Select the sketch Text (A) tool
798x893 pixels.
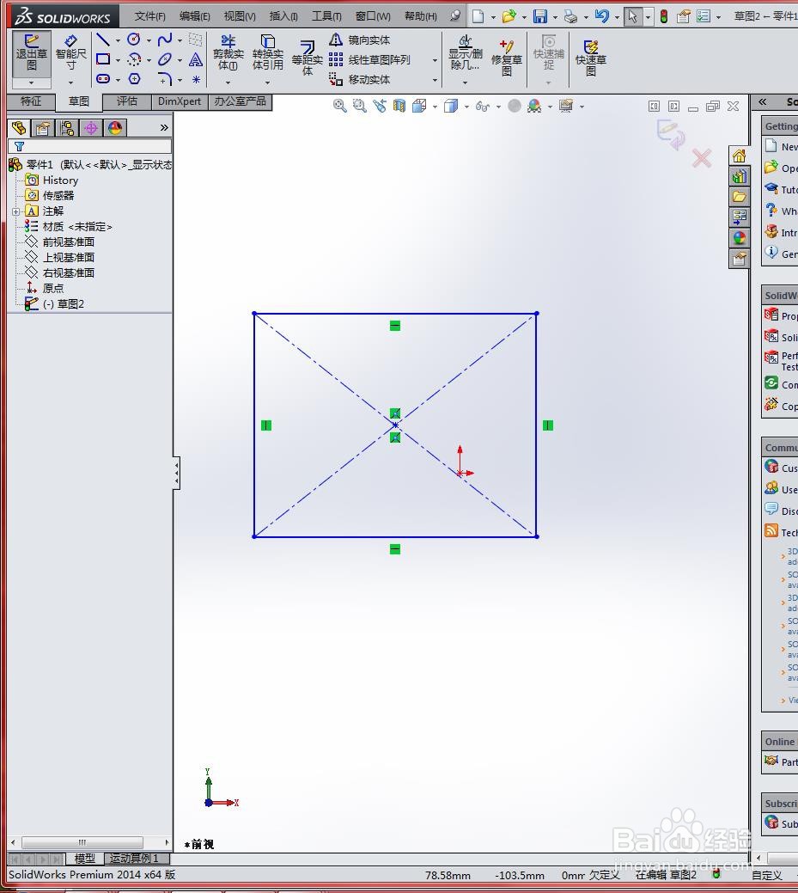[196, 59]
